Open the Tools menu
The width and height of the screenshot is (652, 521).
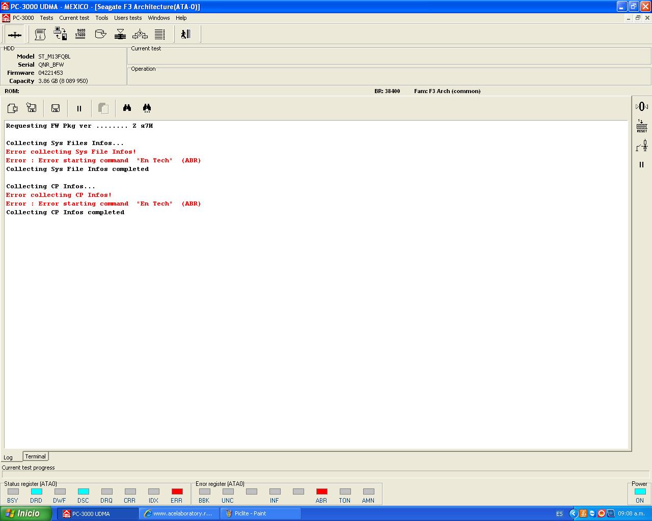pyautogui.click(x=102, y=18)
